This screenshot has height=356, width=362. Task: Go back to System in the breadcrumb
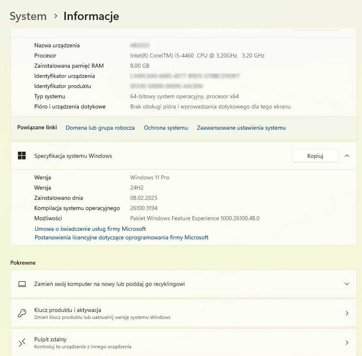coord(28,16)
